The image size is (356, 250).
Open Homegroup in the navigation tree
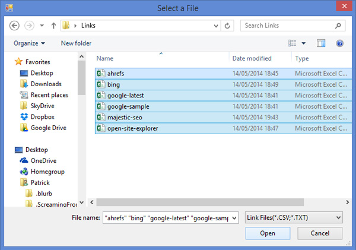pyautogui.click(x=42, y=172)
